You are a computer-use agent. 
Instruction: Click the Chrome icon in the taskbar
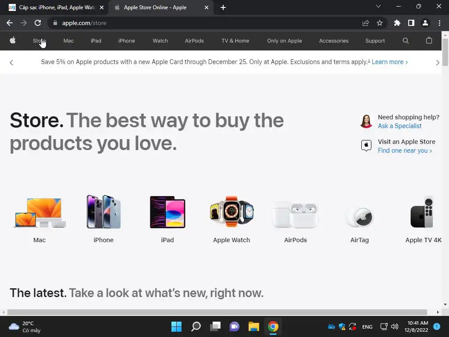273,326
